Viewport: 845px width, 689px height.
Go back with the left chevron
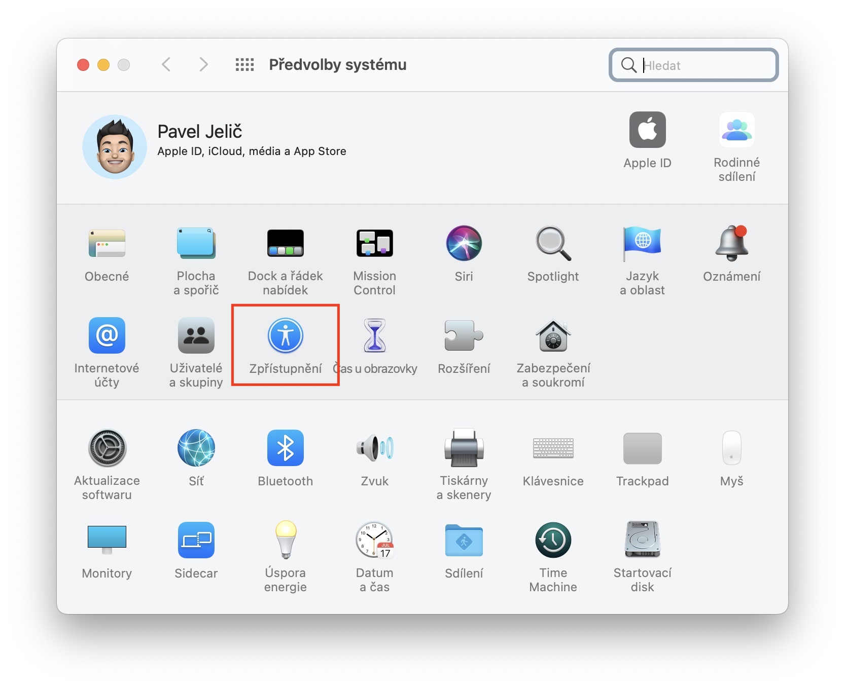166,65
